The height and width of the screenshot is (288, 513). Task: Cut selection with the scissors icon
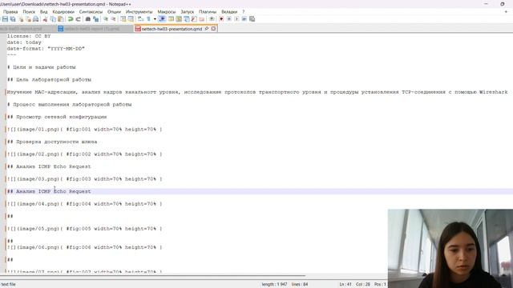coord(45,19)
